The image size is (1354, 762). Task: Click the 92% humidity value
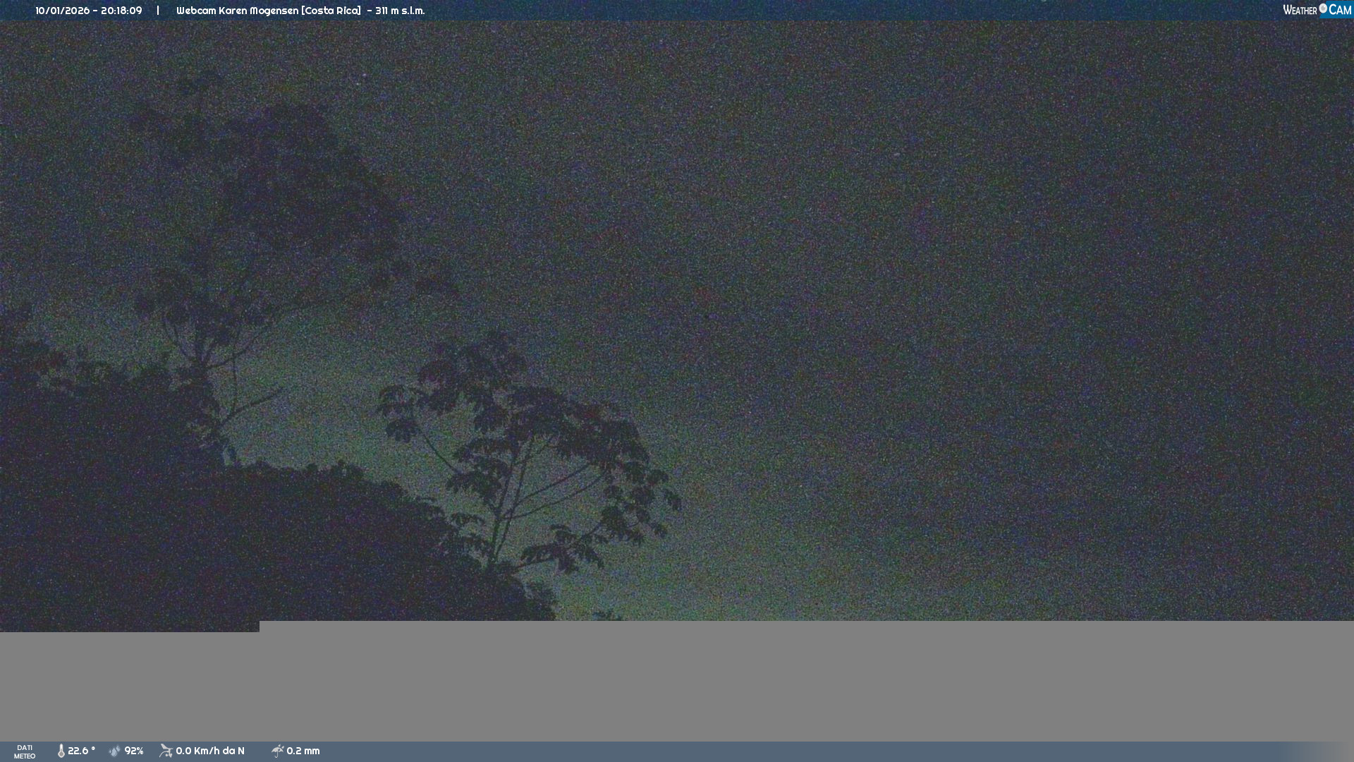134,751
